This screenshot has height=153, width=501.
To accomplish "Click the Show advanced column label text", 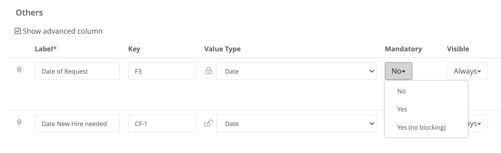I will 62,31.
